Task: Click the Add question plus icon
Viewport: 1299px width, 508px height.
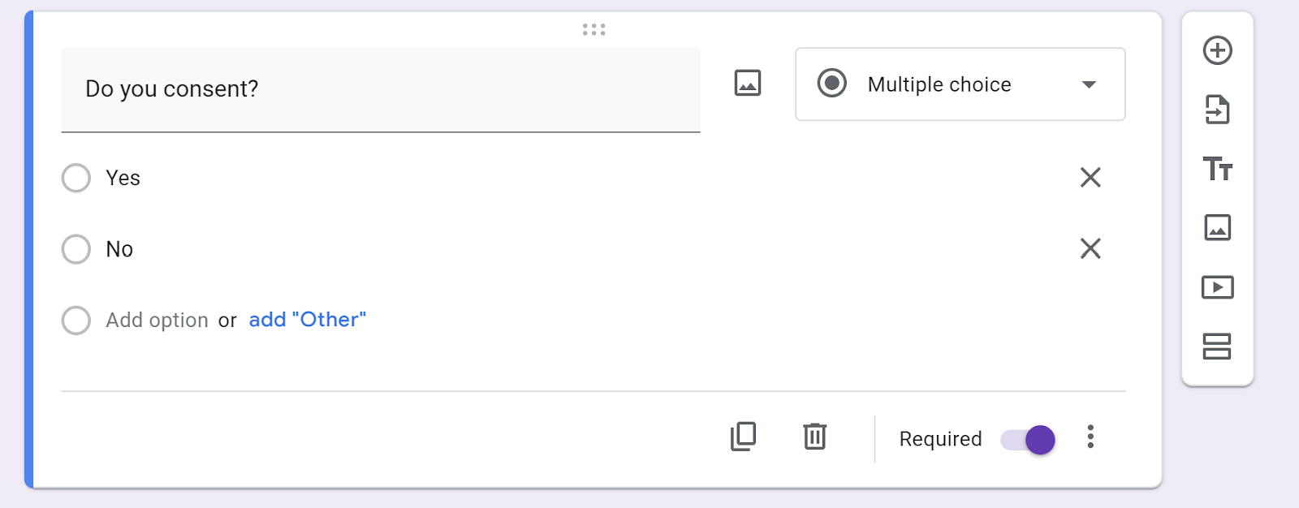Action: tap(1217, 50)
